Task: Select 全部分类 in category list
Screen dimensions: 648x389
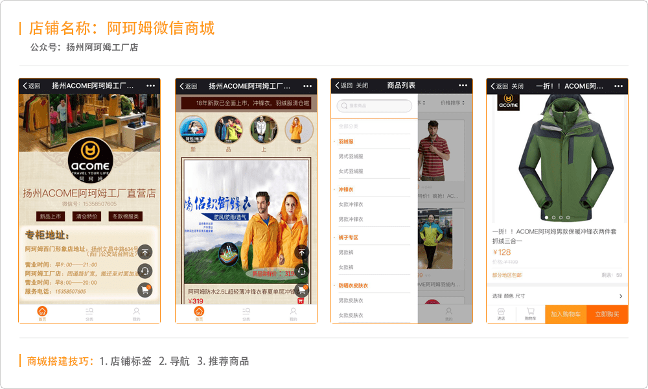Action: coord(349,126)
